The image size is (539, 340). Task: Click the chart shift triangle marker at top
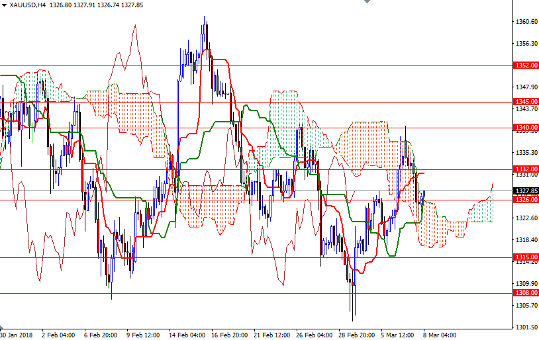366,3
